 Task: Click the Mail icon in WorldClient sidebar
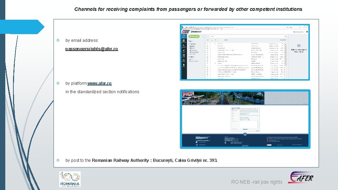[x=184, y=36]
